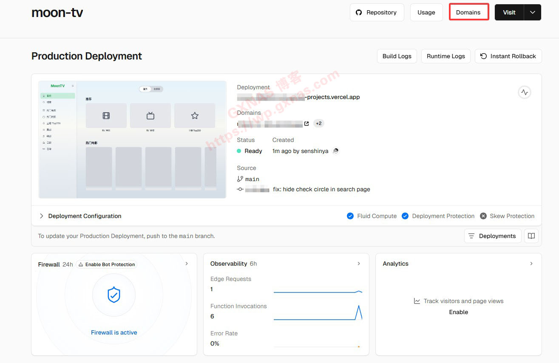559x363 pixels.
Task: Open commit 'fix: hide check circle in search page'
Action: click(x=321, y=189)
